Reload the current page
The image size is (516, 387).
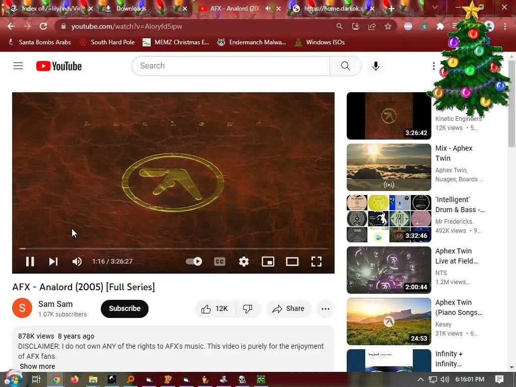(43, 26)
